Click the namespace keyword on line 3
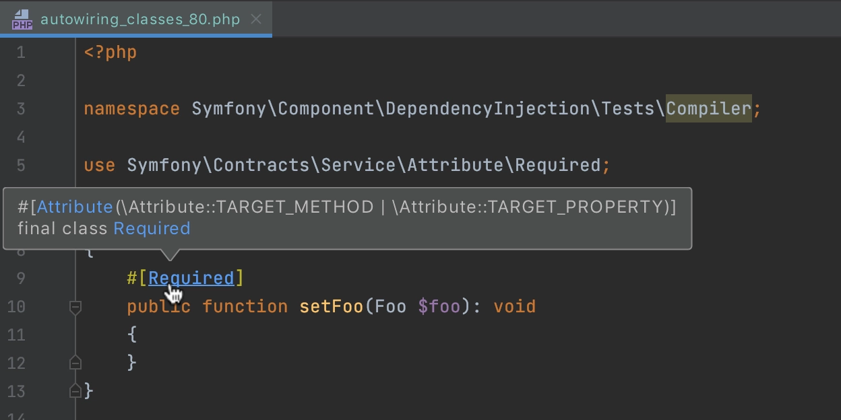 coord(132,109)
